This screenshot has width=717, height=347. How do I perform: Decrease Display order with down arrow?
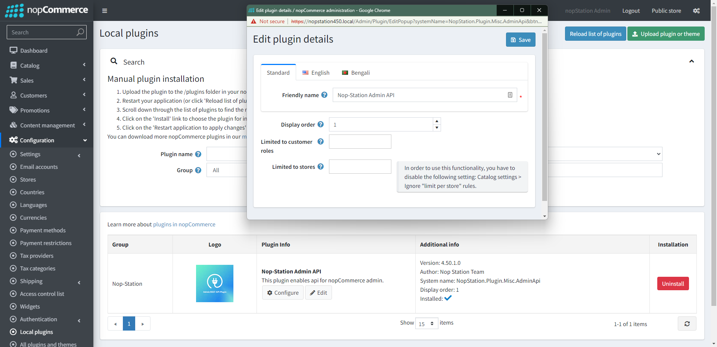click(437, 128)
